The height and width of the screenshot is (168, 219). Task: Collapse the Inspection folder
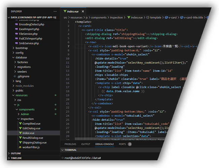(19, 119)
